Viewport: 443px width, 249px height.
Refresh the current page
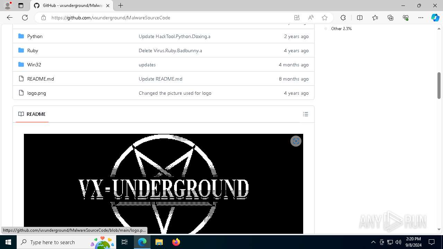click(25, 18)
